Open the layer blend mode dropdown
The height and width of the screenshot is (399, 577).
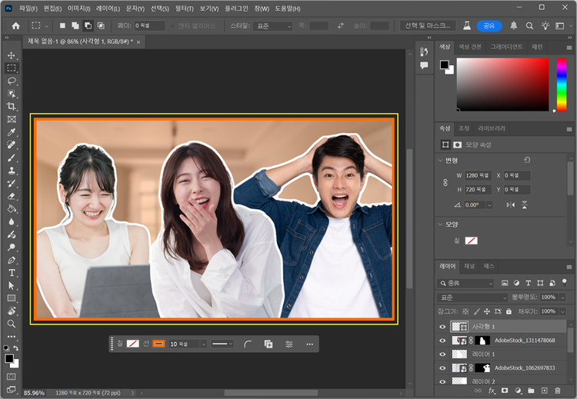pyautogui.click(x=472, y=297)
